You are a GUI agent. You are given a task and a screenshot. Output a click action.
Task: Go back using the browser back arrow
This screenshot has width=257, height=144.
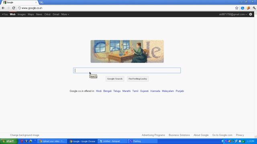(x=3, y=8)
